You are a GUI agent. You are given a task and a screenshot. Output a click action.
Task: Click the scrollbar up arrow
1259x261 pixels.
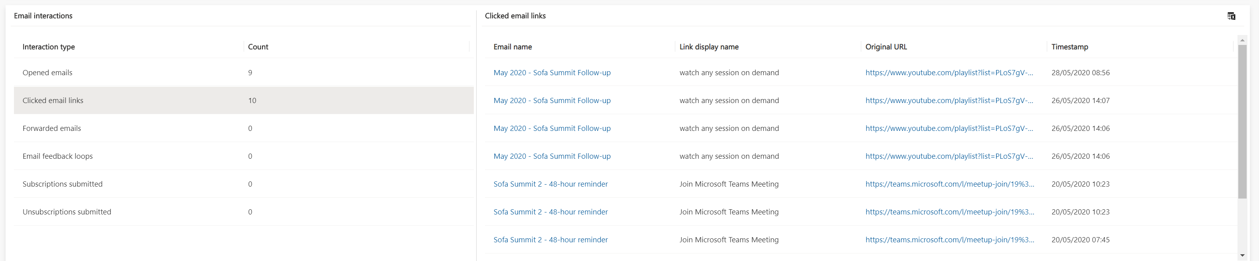tap(1242, 40)
